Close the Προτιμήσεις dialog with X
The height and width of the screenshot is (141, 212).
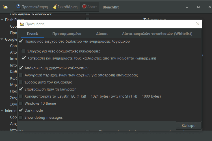click(198, 24)
